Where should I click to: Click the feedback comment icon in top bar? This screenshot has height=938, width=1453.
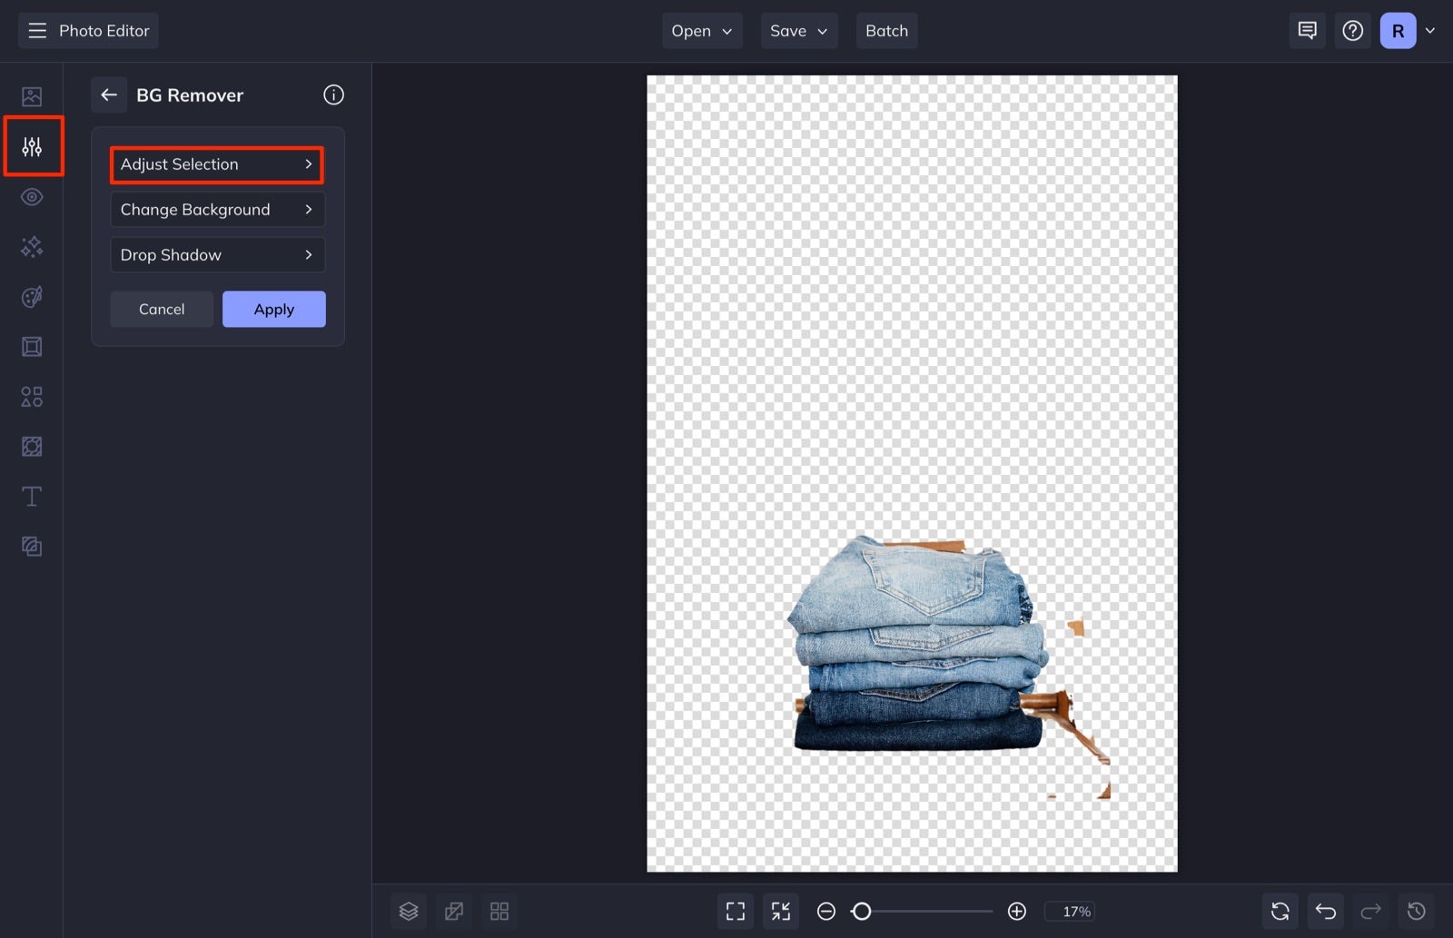click(x=1307, y=30)
